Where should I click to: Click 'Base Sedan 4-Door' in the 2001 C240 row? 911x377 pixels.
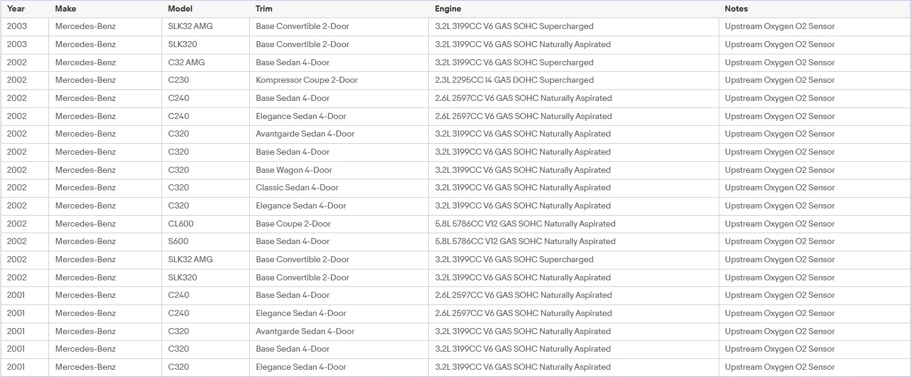click(293, 295)
